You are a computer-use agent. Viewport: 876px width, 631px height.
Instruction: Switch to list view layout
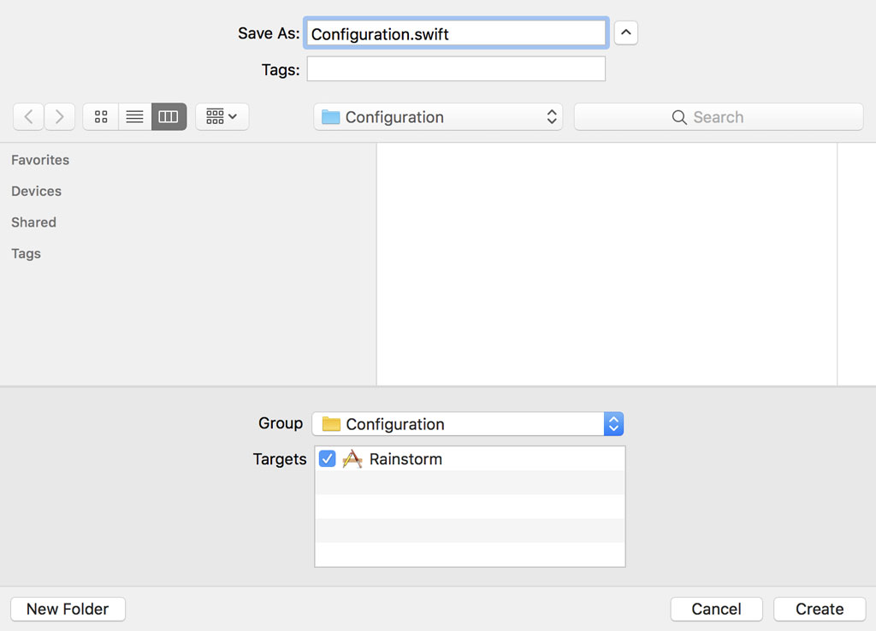coord(134,116)
